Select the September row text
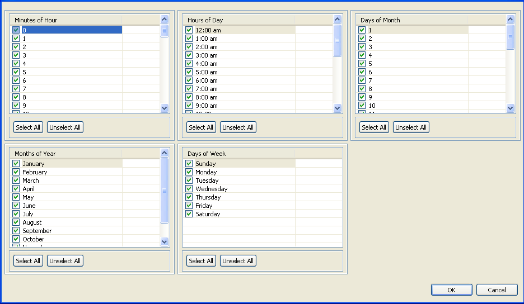 [x=37, y=231]
